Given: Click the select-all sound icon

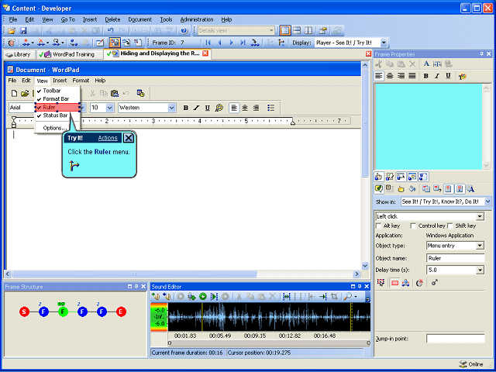Looking at the screenshot, I should [x=287, y=296].
